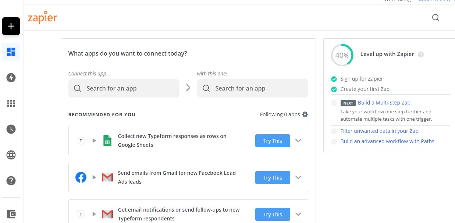Click help icon beside Level up with Zapier
This screenshot has width=455, height=223.
pos(421,54)
